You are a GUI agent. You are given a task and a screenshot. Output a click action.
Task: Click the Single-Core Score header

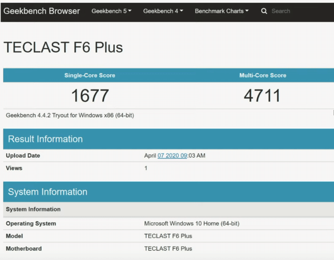pyautogui.click(x=90, y=75)
